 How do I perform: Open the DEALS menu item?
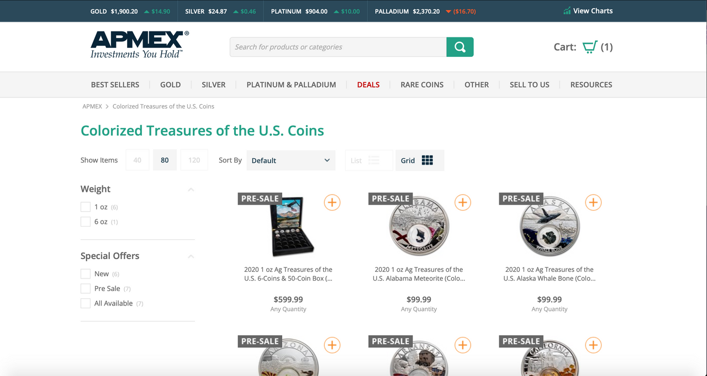click(x=368, y=85)
